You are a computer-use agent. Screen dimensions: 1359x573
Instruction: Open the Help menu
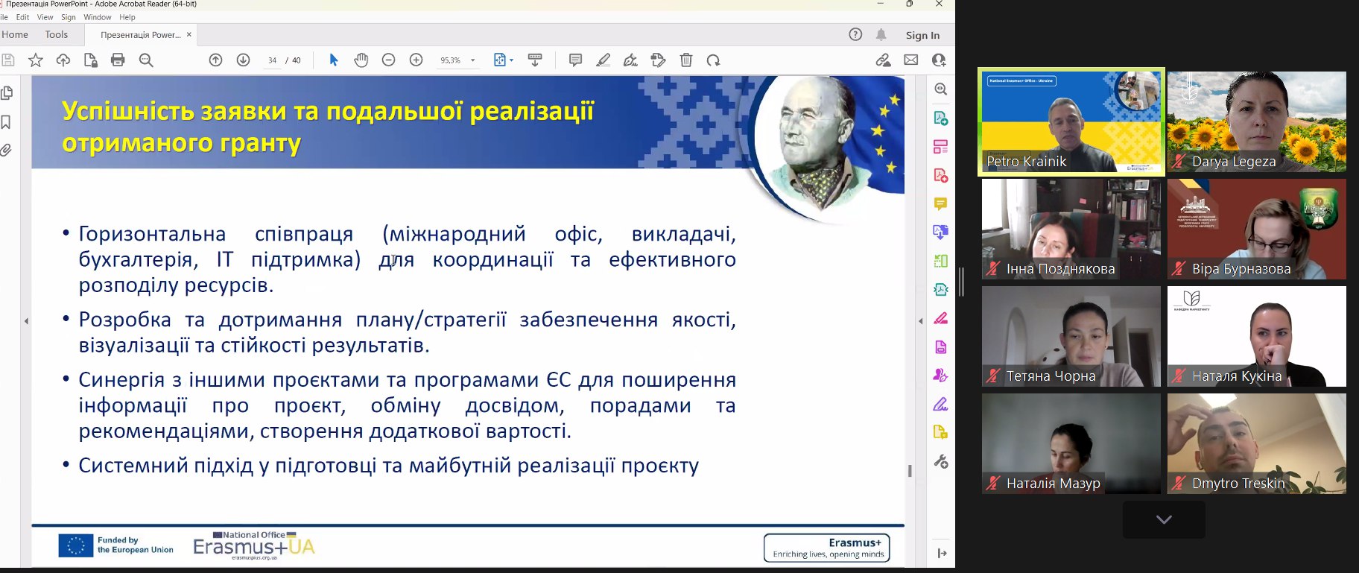pyautogui.click(x=127, y=17)
